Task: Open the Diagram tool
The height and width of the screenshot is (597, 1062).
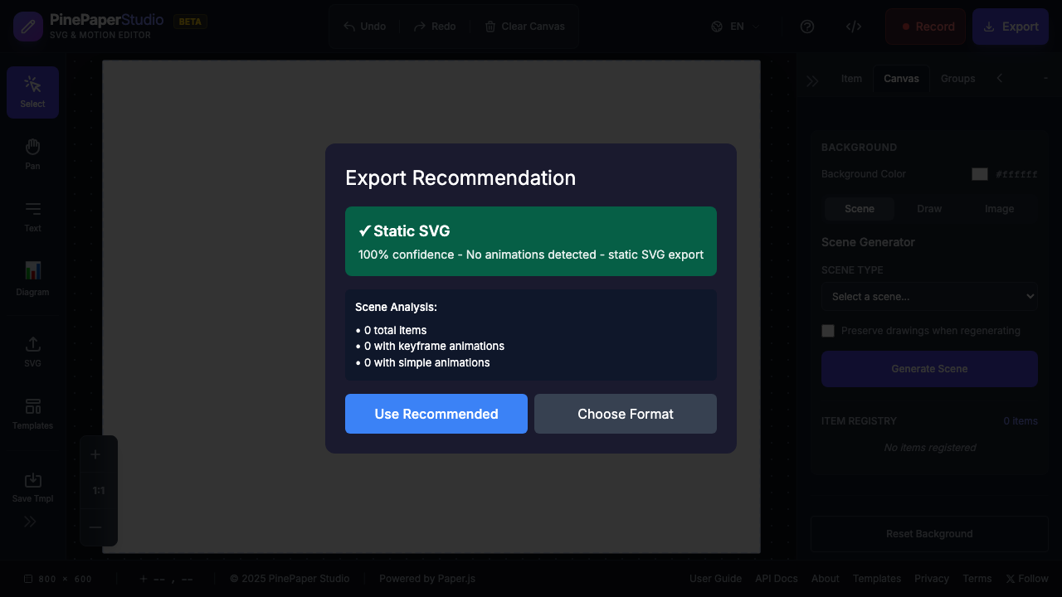Action: 32,276
